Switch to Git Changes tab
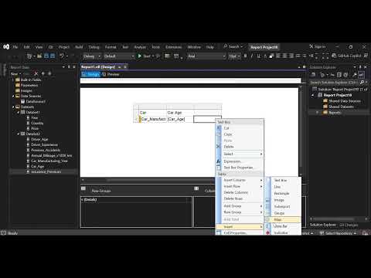The height and width of the screenshot is (278, 371). point(349,225)
